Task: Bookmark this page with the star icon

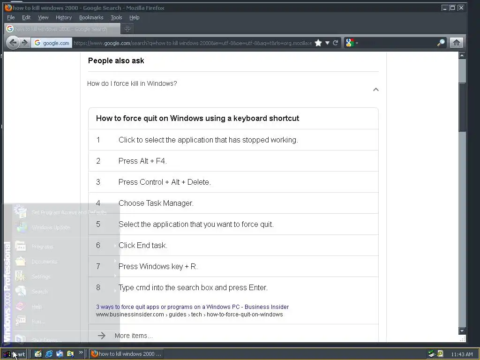Action: [318, 43]
